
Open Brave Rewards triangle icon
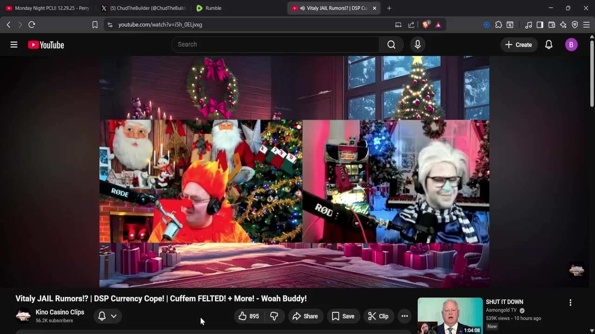438,25
